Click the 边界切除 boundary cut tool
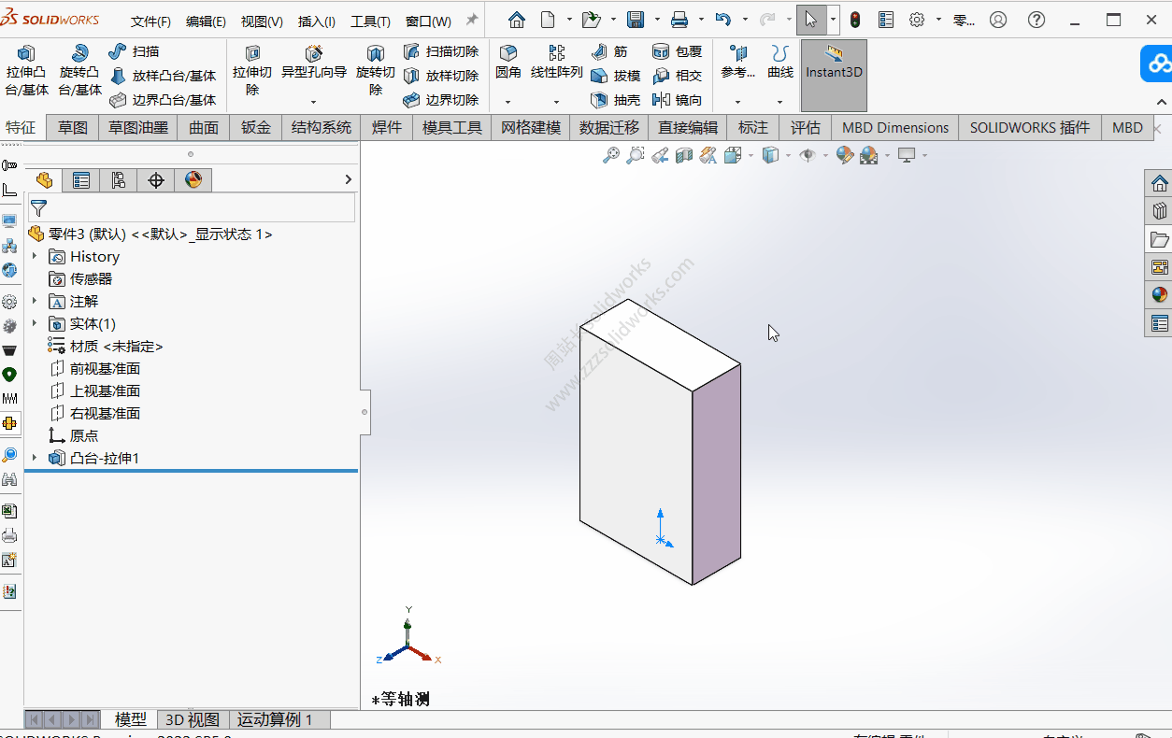This screenshot has width=1172, height=738. (440, 100)
